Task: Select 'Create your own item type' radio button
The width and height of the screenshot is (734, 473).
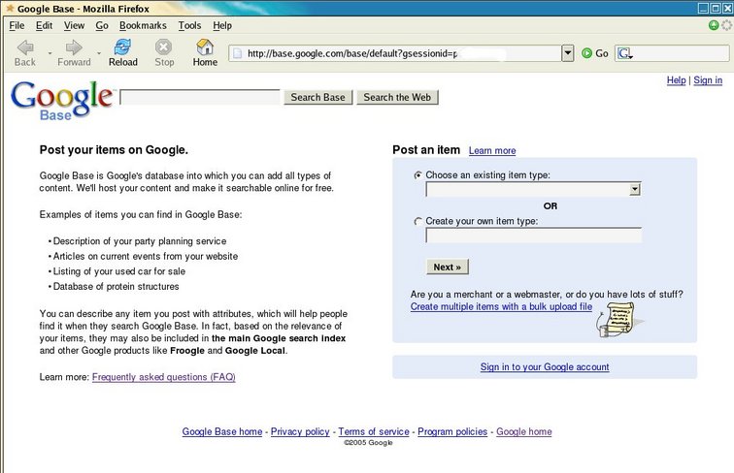Action: [x=418, y=222]
